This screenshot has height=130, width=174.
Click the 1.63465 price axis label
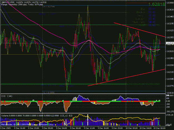(x=170, y=17)
